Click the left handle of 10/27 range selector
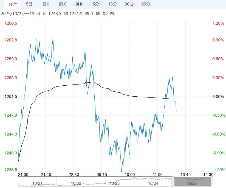 [173, 182]
